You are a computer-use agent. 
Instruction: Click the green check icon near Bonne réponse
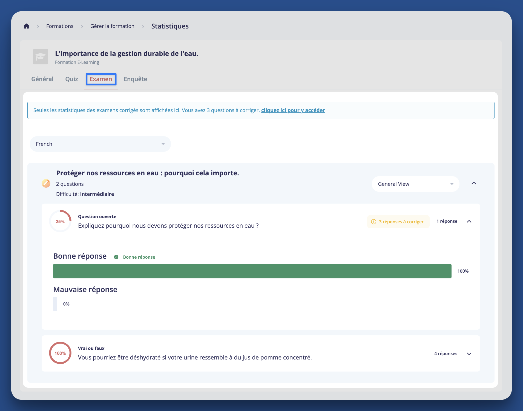(x=116, y=257)
